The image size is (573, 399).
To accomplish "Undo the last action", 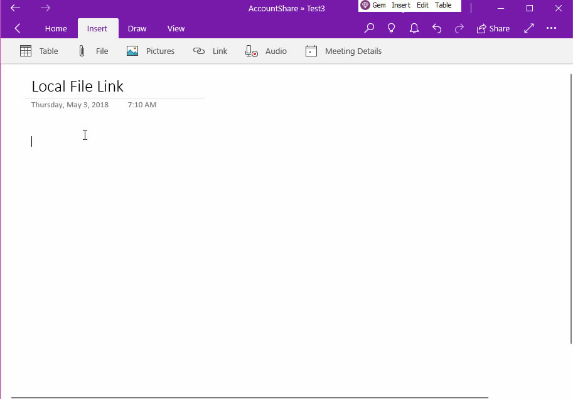I will [437, 28].
